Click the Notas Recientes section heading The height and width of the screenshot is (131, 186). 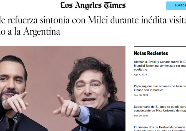click(151, 53)
